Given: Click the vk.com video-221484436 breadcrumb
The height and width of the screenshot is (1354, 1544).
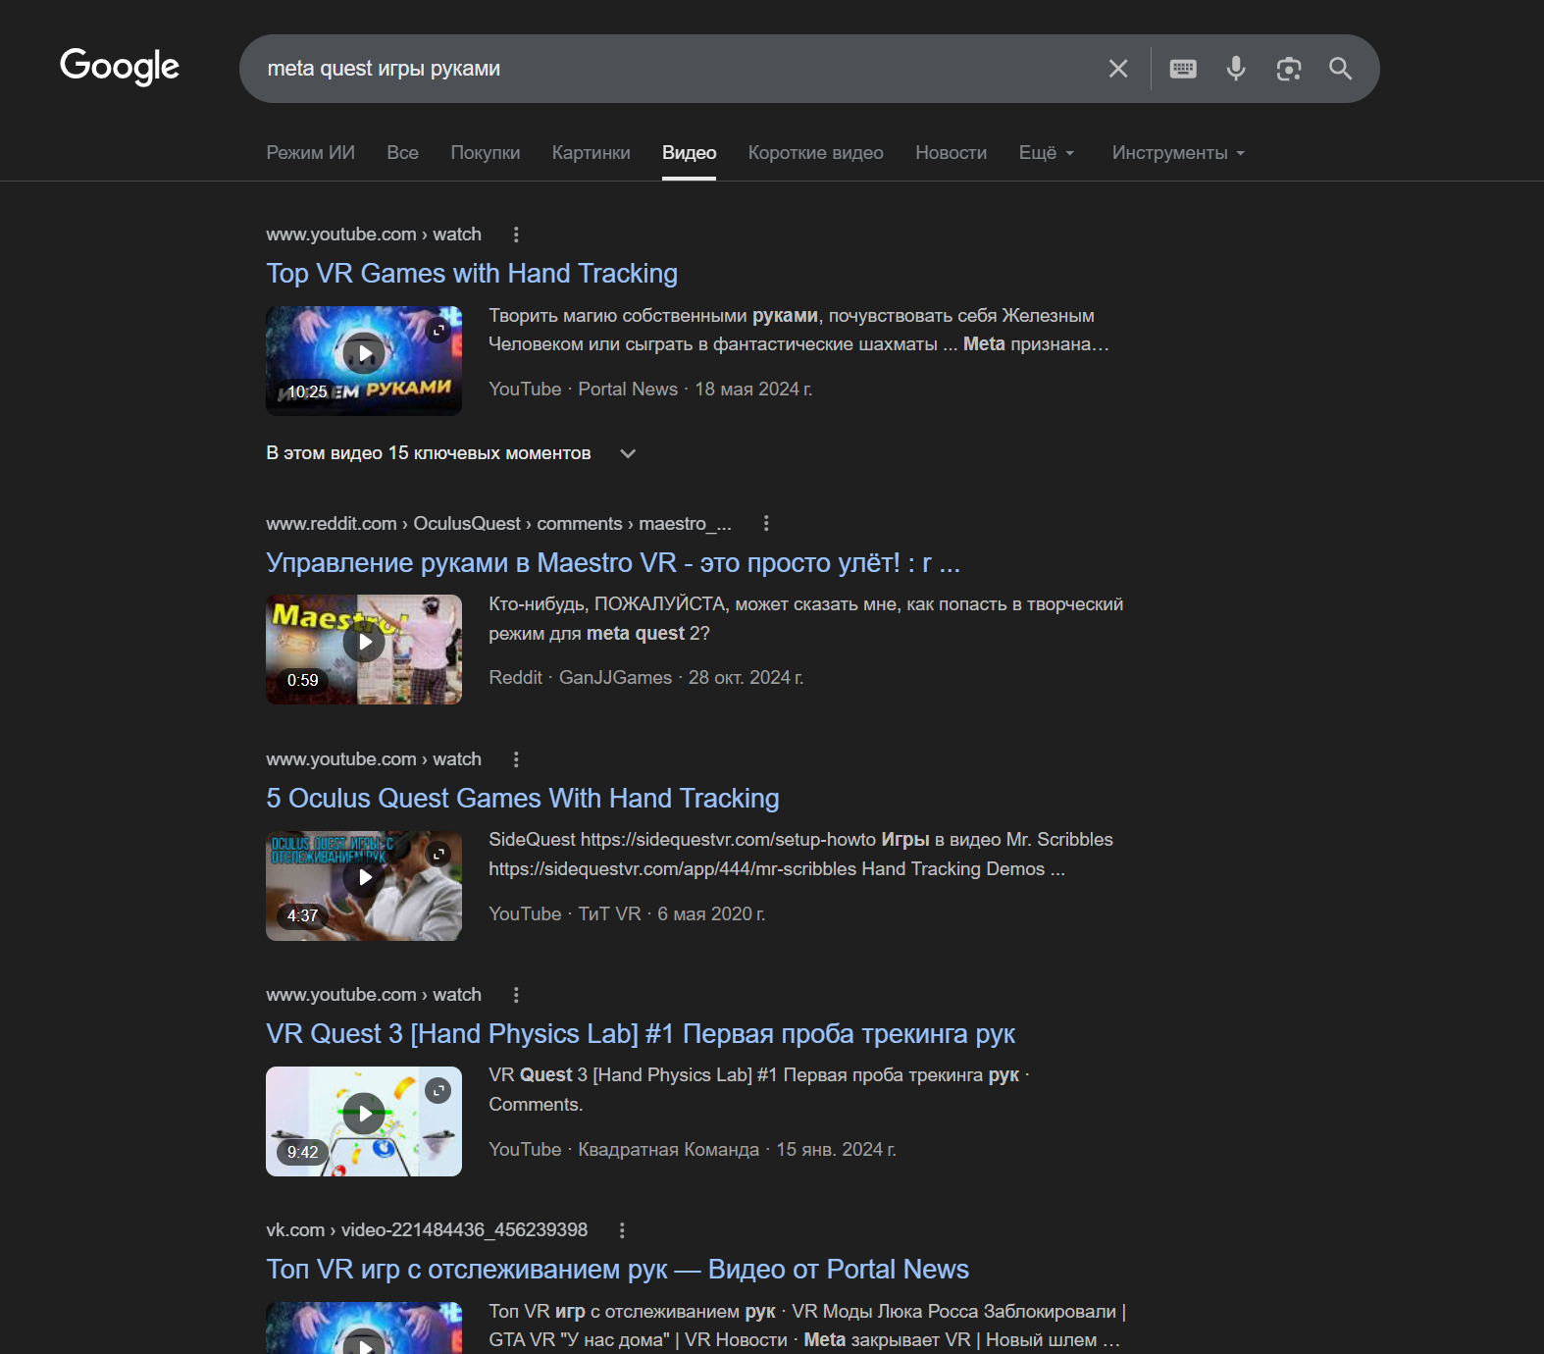Looking at the screenshot, I should point(427,1230).
